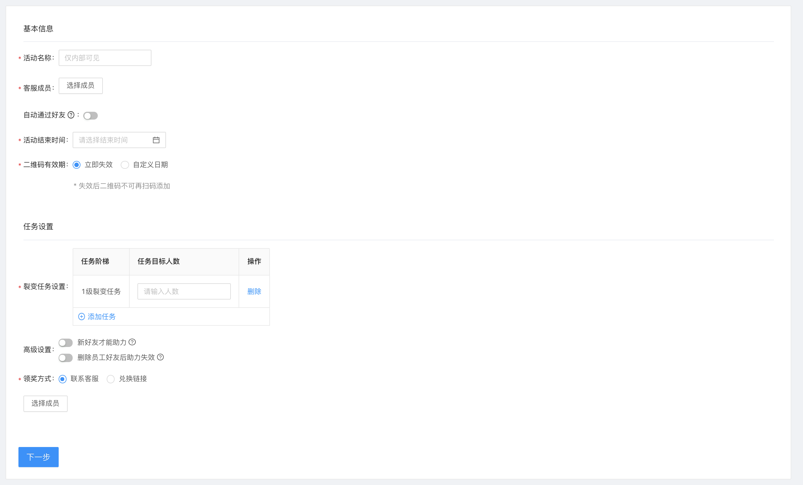Toggle the 自动通过好友 switch
The image size is (803, 485).
coord(91,116)
